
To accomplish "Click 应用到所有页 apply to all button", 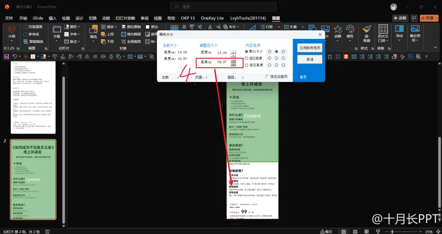I will click(310, 48).
